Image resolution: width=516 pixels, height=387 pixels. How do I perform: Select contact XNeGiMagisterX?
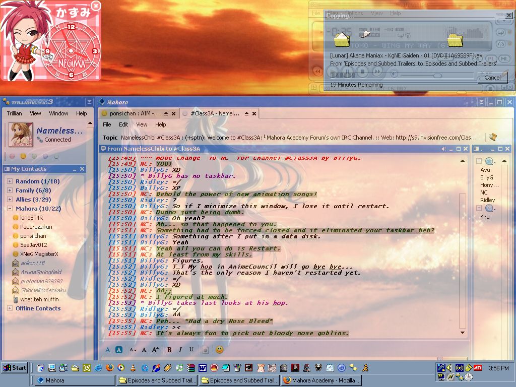coord(39,254)
